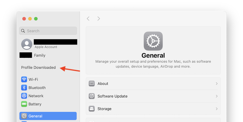This screenshot has height=122, width=243.
Task: Go back with the left arrow
Action: (88, 19)
